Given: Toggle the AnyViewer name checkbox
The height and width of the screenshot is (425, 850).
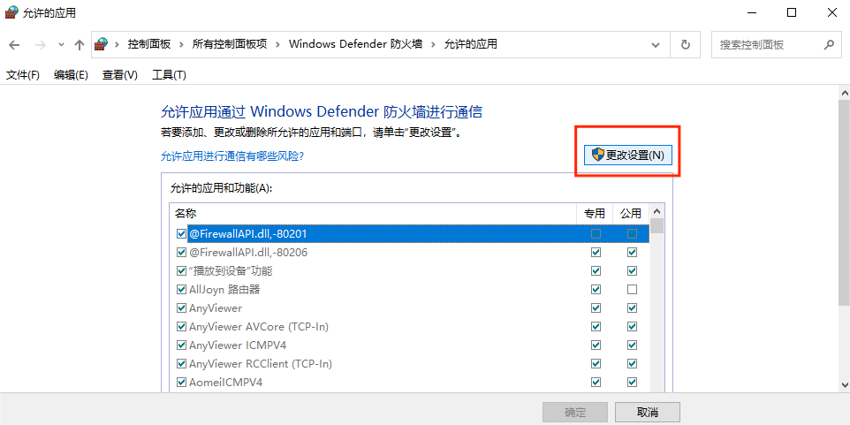Looking at the screenshot, I should tap(182, 307).
